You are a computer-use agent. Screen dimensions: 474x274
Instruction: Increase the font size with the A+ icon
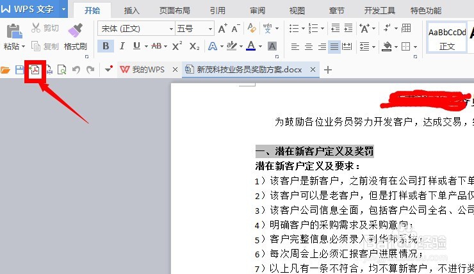click(222, 28)
